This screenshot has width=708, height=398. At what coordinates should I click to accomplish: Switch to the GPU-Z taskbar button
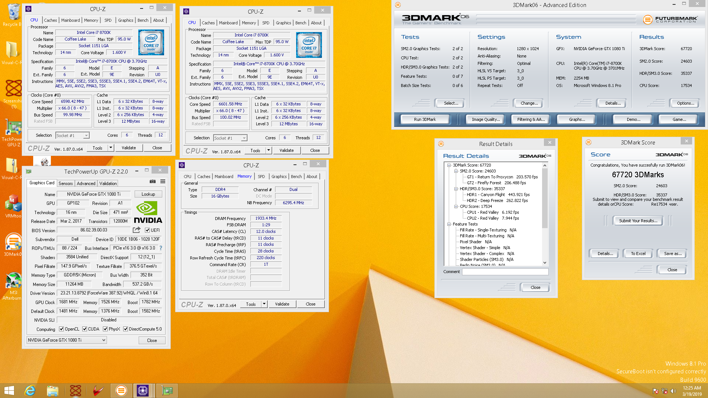click(167, 391)
